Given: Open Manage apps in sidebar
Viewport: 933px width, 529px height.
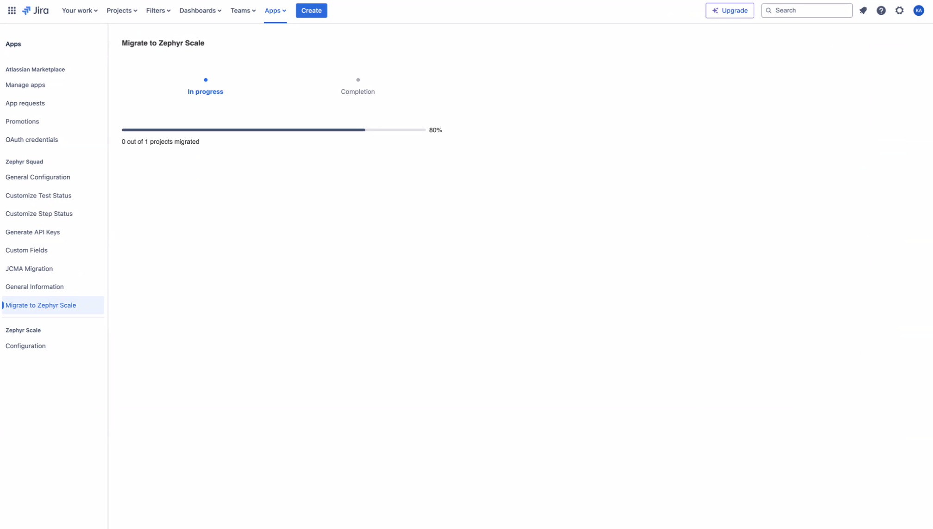Looking at the screenshot, I should [x=25, y=85].
